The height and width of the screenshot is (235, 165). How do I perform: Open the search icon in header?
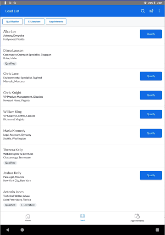[143, 11]
